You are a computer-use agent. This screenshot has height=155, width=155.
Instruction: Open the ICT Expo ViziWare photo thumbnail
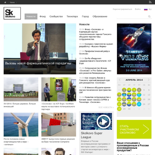click(x=59, y=89)
